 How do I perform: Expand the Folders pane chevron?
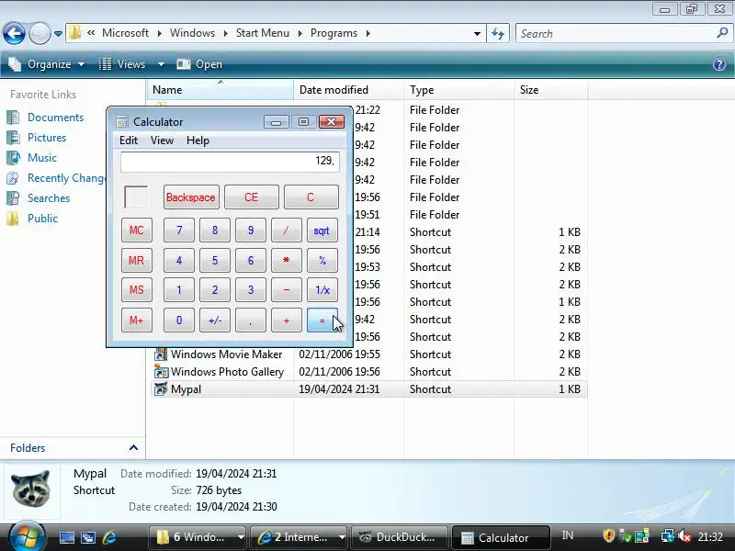tap(133, 447)
